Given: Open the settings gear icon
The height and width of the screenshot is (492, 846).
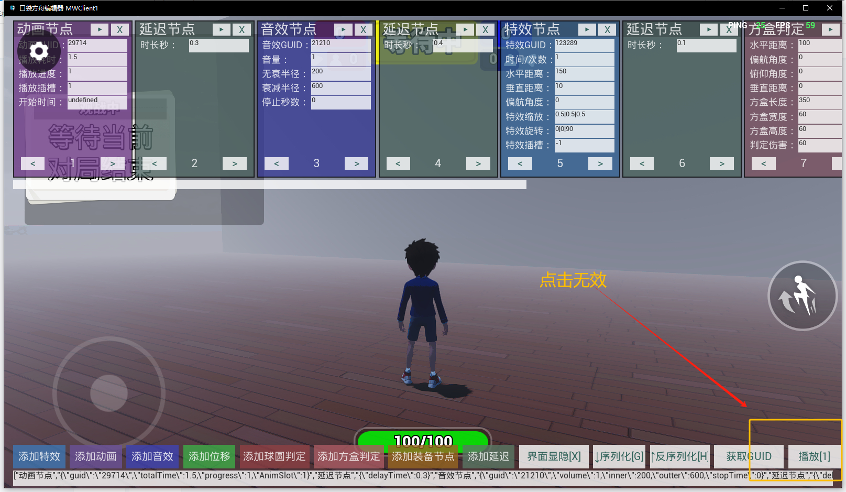Looking at the screenshot, I should point(38,51).
